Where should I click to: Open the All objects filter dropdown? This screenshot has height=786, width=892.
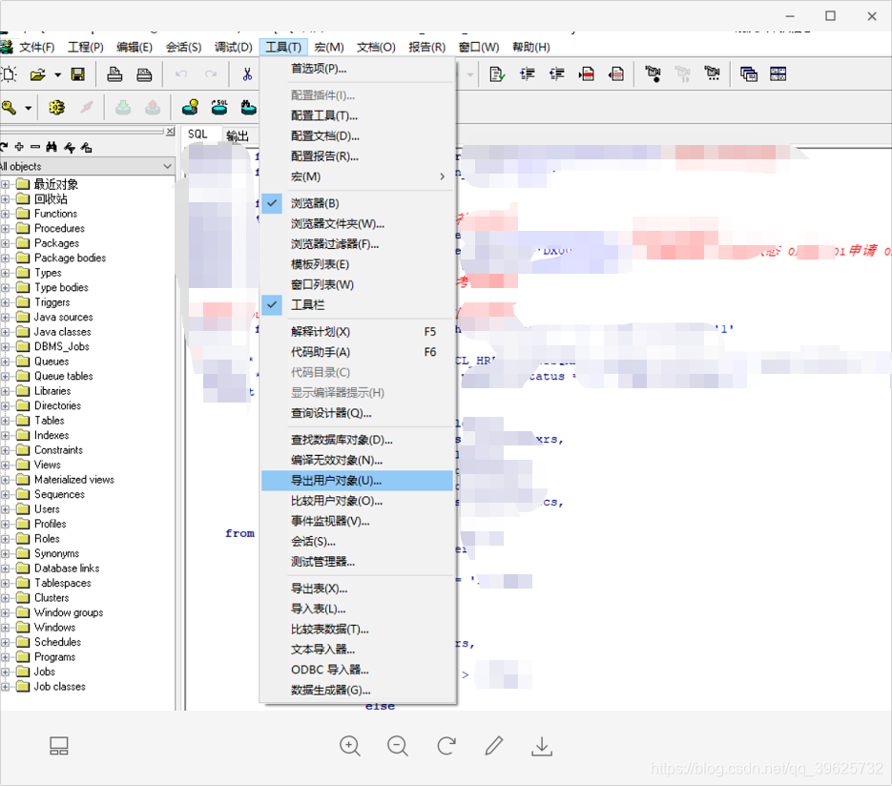click(167, 166)
